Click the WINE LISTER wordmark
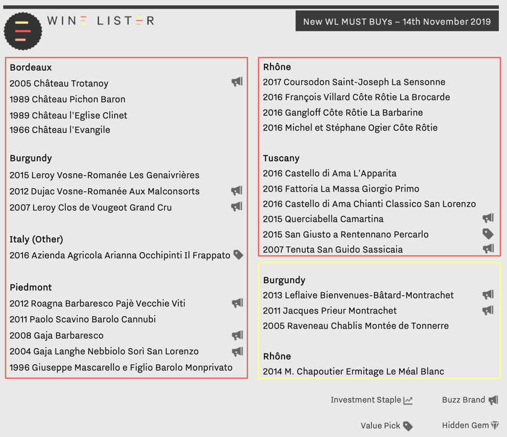This screenshot has width=507, height=437. click(100, 21)
